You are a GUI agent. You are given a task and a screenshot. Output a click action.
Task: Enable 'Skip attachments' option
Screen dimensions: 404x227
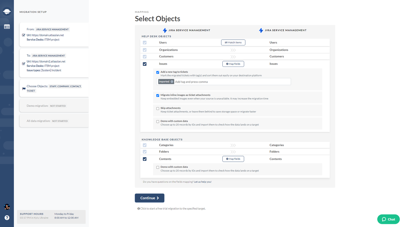pos(158,108)
